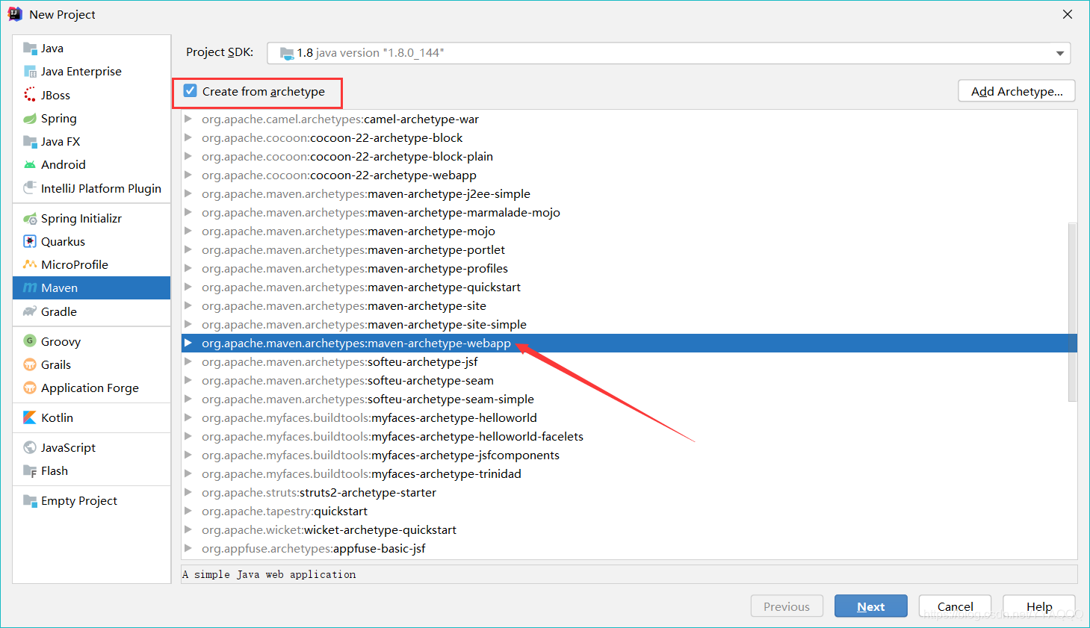Screen dimensions: 1090x628
Task: Expand maven-archetype-quickstart node
Action: pos(188,287)
